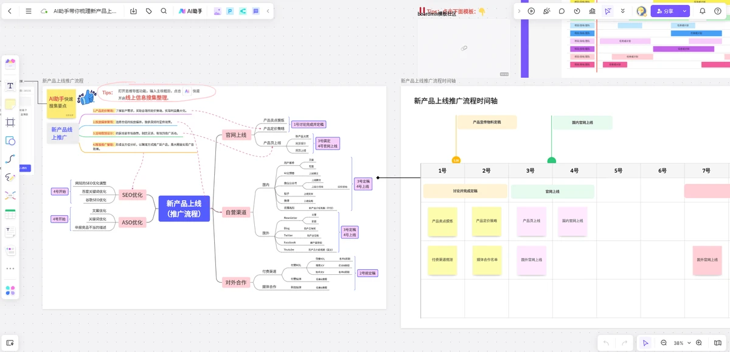Image resolution: width=730 pixels, height=352 pixels.
Task: Open the AI助手 assistant
Action: pyautogui.click(x=190, y=11)
